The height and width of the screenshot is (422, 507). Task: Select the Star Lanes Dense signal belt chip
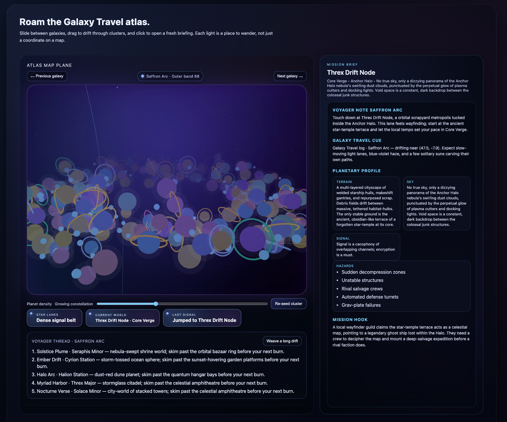pyautogui.click(x=55, y=318)
